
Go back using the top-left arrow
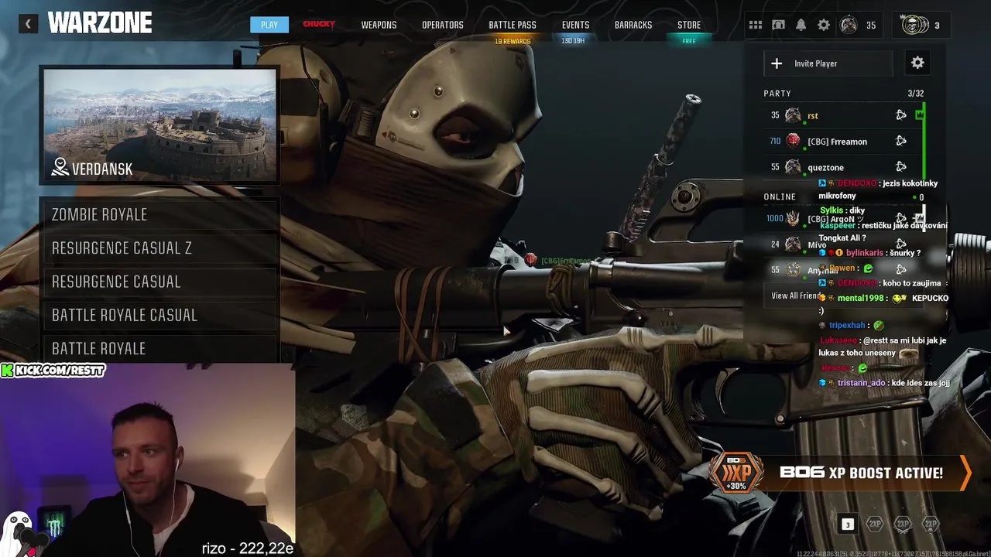[28, 24]
